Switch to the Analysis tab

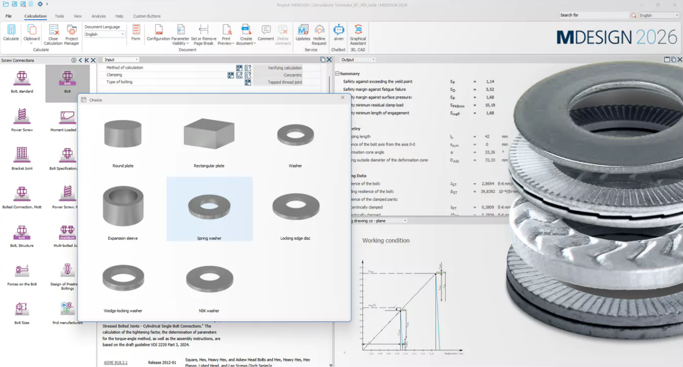[99, 16]
